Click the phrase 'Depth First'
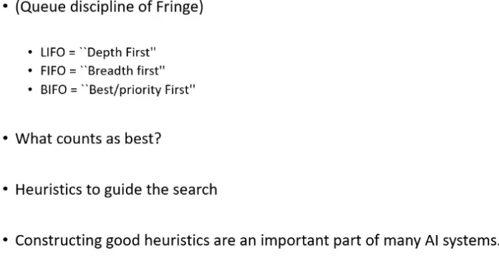499x258 pixels. [x=119, y=52]
